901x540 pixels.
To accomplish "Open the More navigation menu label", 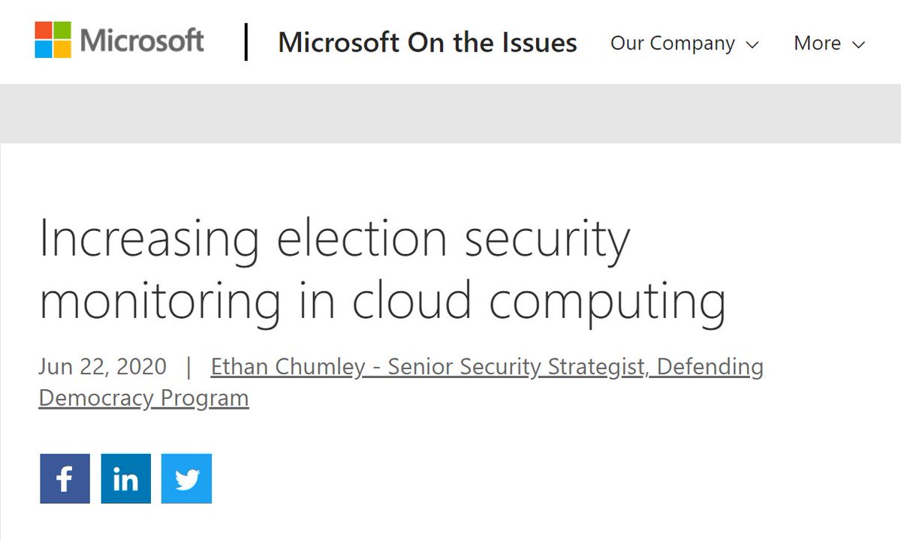I will (x=817, y=43).
